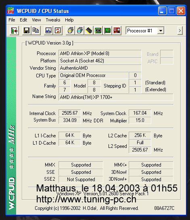The height and width of the screenshot is (220, 190).
Task: Open the yellow stacked windows icon
Action: pos(71,30)
